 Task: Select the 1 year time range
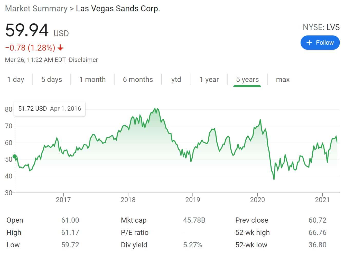click(209, 79)
